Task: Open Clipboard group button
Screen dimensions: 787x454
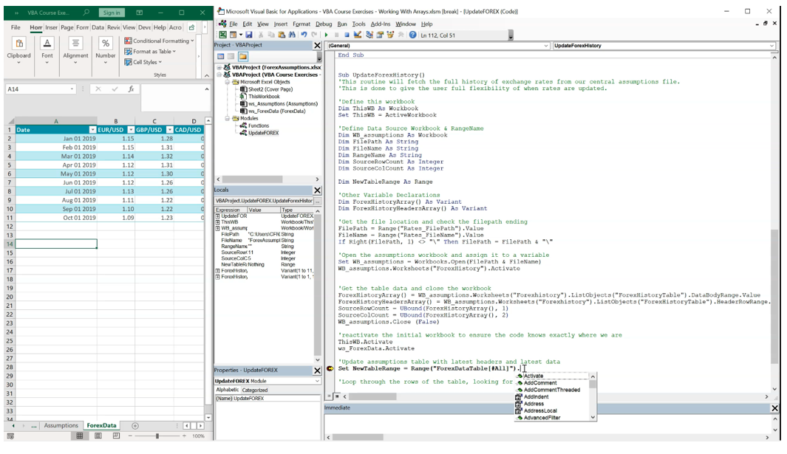Action: point(18,50)
